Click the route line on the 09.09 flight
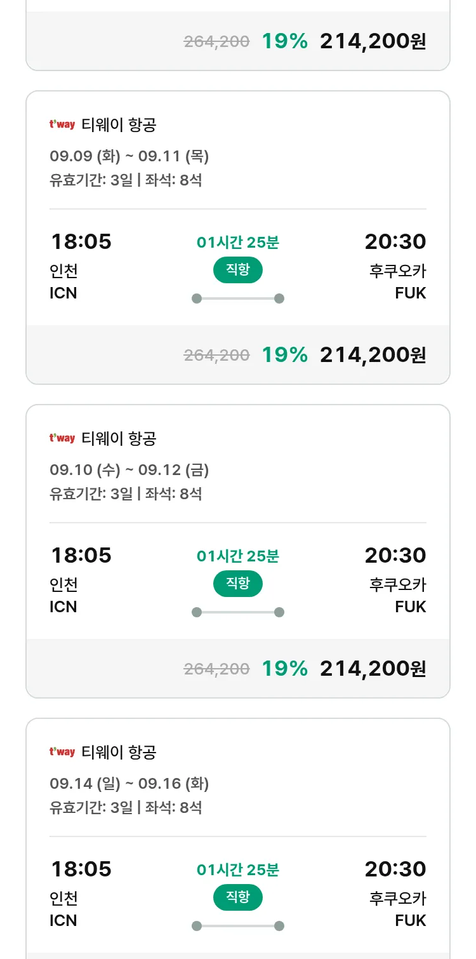 (238, 298)
